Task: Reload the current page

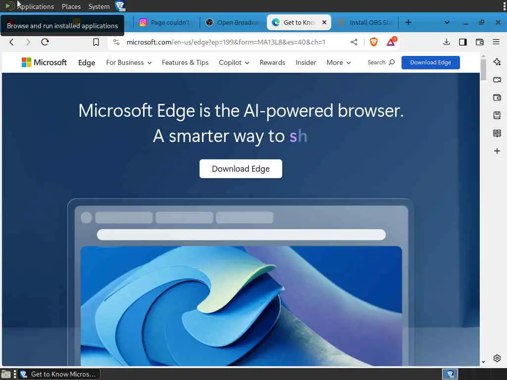Action: [x=45, y=42]
